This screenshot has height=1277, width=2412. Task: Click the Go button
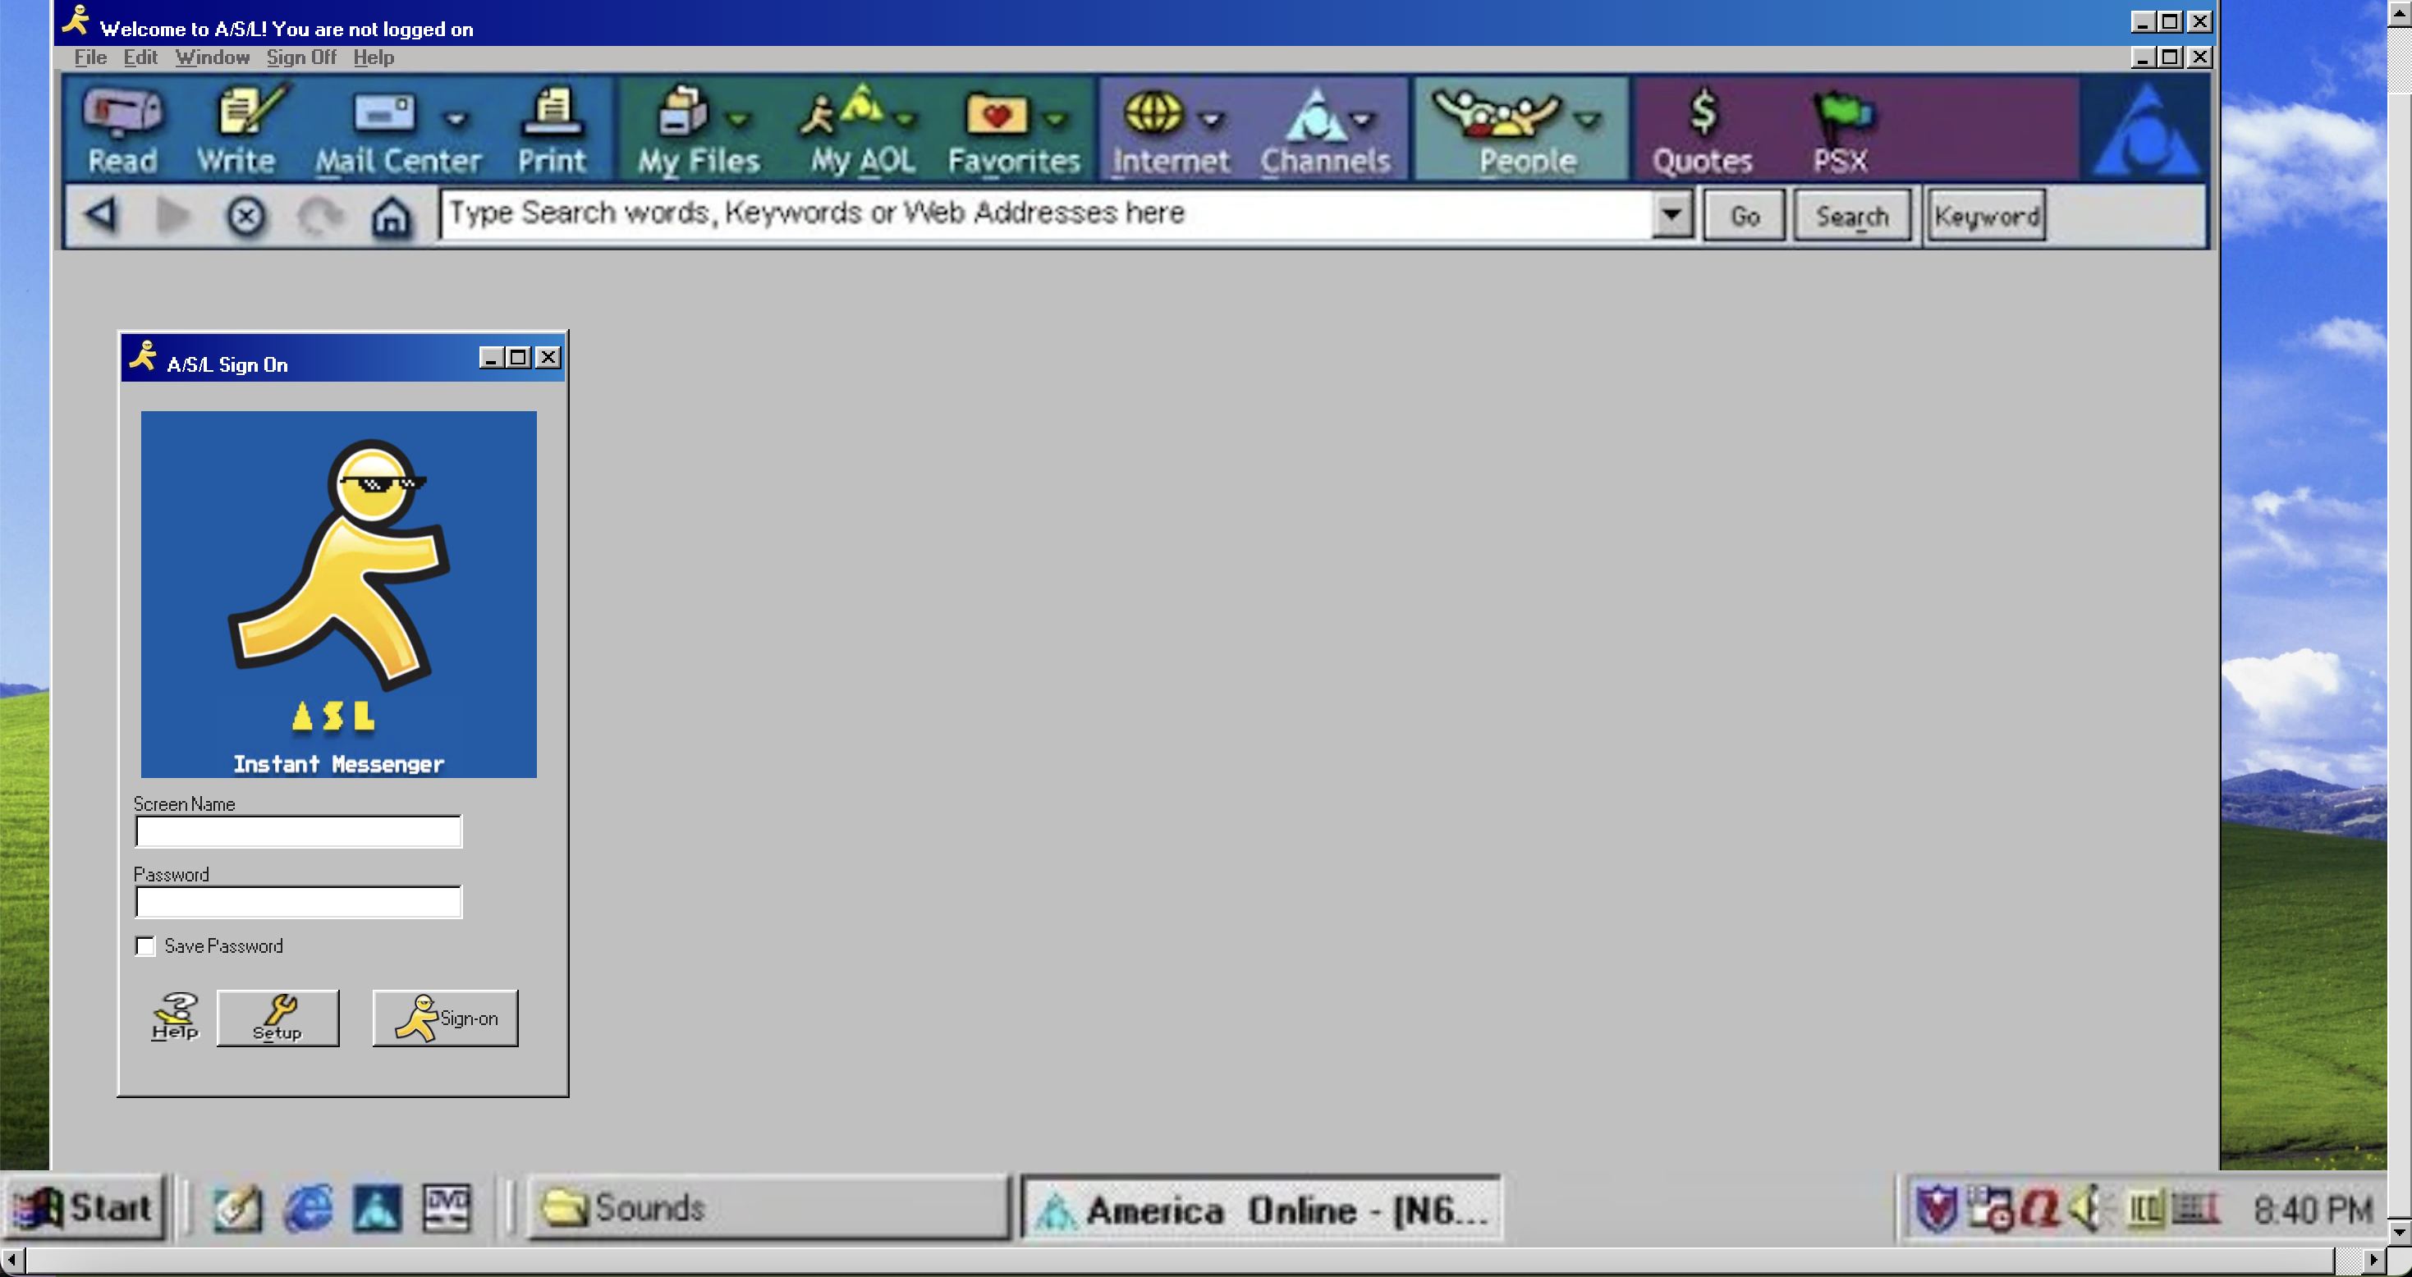tap(1745, 217)
